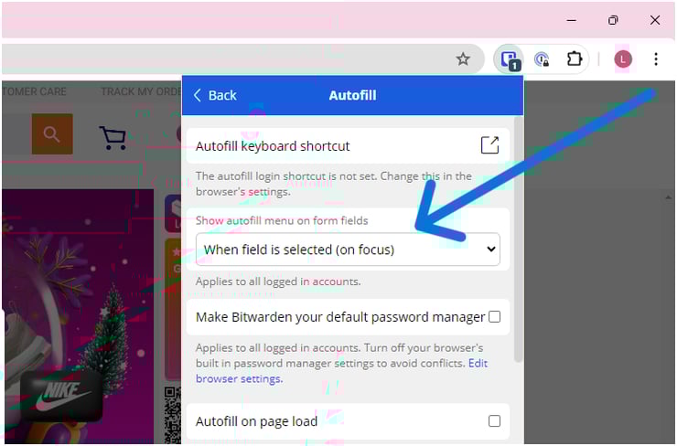
Task: Open Chrome's three-dot menu
Action: [x=655, y=59]
